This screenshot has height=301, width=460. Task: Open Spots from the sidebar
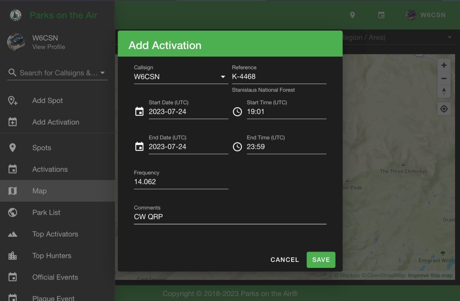coord(42,148)
